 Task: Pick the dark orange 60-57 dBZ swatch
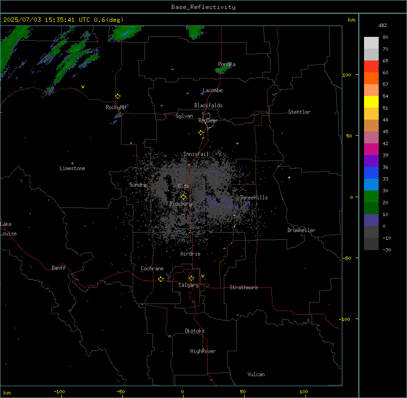[x=371, y=78]
